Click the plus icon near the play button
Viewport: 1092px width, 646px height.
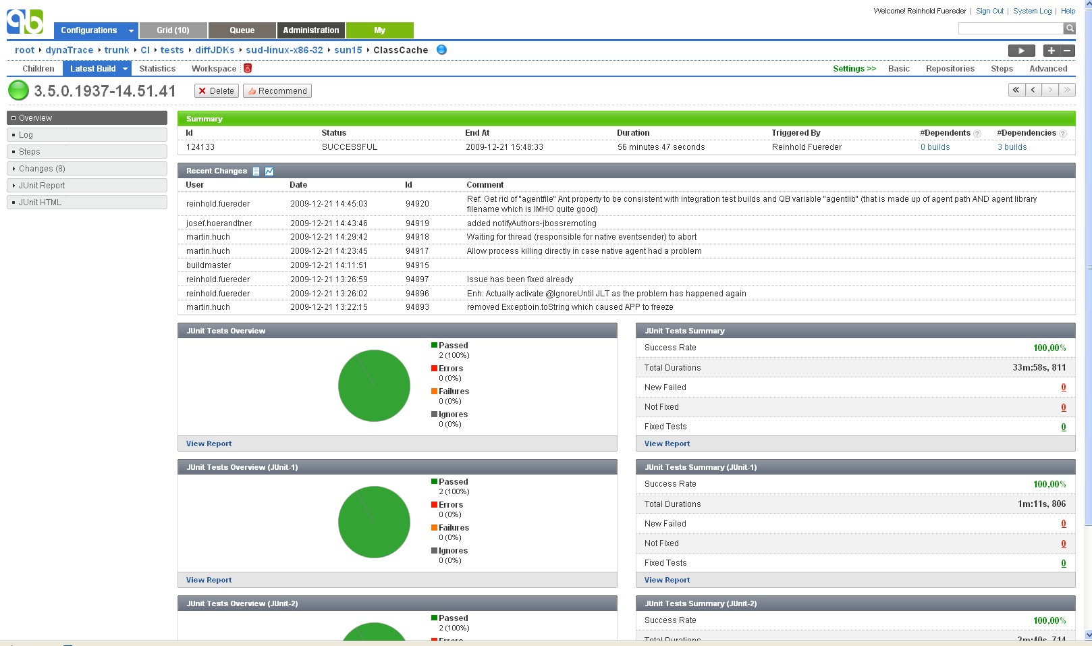(x=1051, y=51)
